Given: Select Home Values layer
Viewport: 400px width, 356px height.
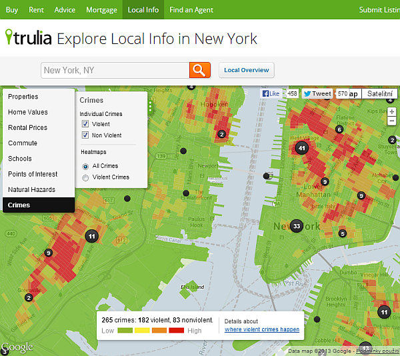Looking at the screenshot, I should [x=39, y=112].
